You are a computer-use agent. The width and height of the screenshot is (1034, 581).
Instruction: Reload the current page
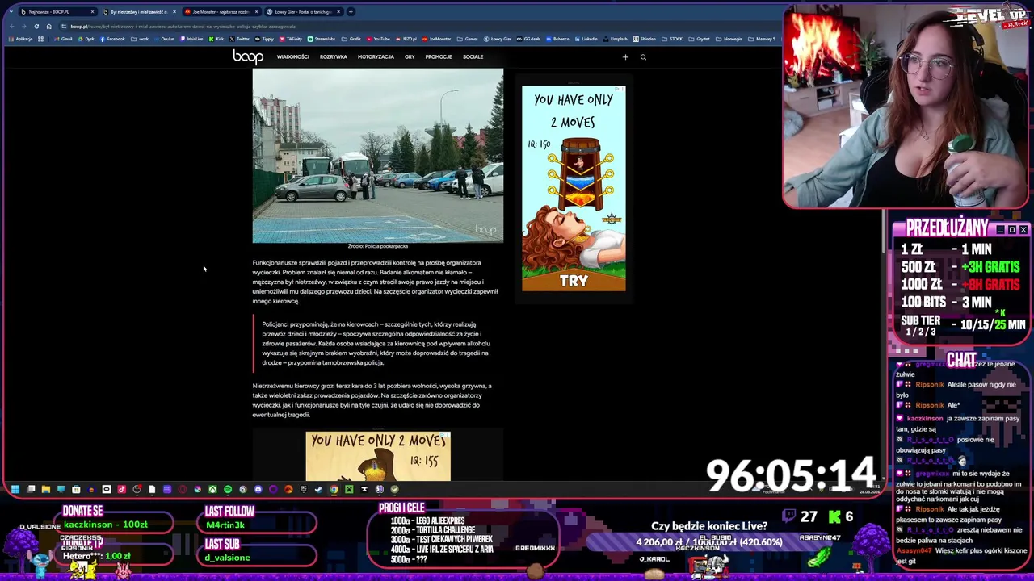click(x=36, y=27)
